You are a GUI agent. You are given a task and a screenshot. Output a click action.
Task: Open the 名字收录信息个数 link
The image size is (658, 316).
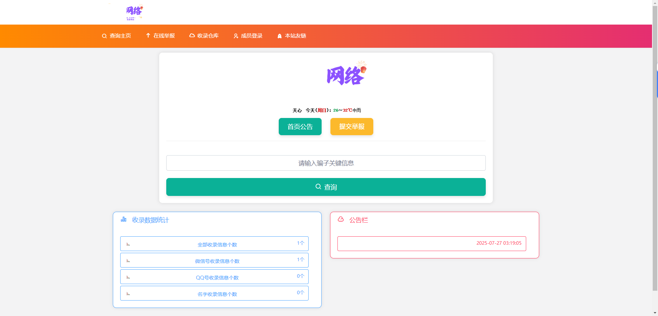(x=217, y=294)
